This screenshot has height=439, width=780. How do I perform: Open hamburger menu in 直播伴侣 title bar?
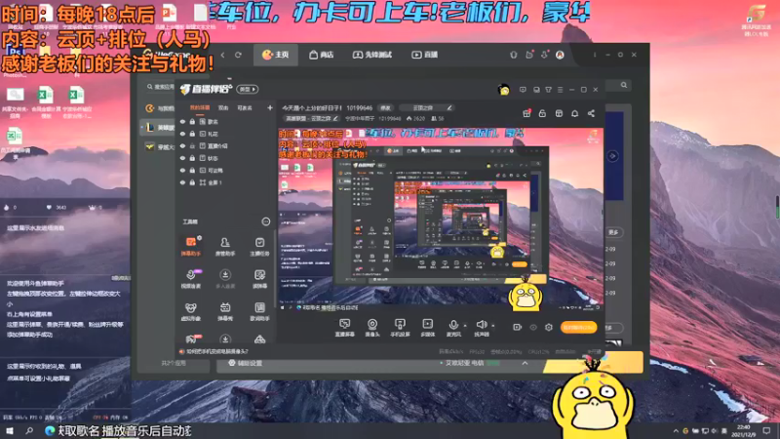click(x=560, y=90)
